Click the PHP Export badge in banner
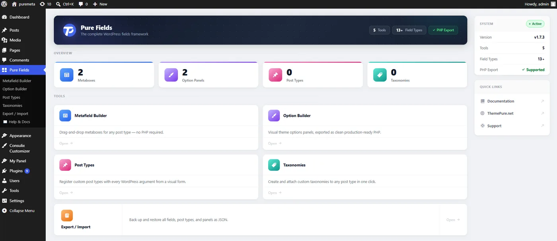Image resolution: width=557 pixels, height=241 pixels. (443, 30)
